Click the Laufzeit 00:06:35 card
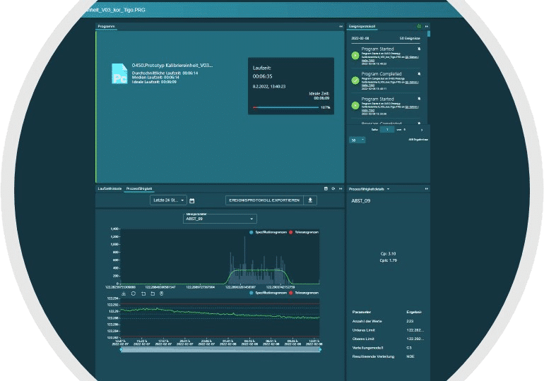Viewport: 544px width, 381px height. pos(291,86)
